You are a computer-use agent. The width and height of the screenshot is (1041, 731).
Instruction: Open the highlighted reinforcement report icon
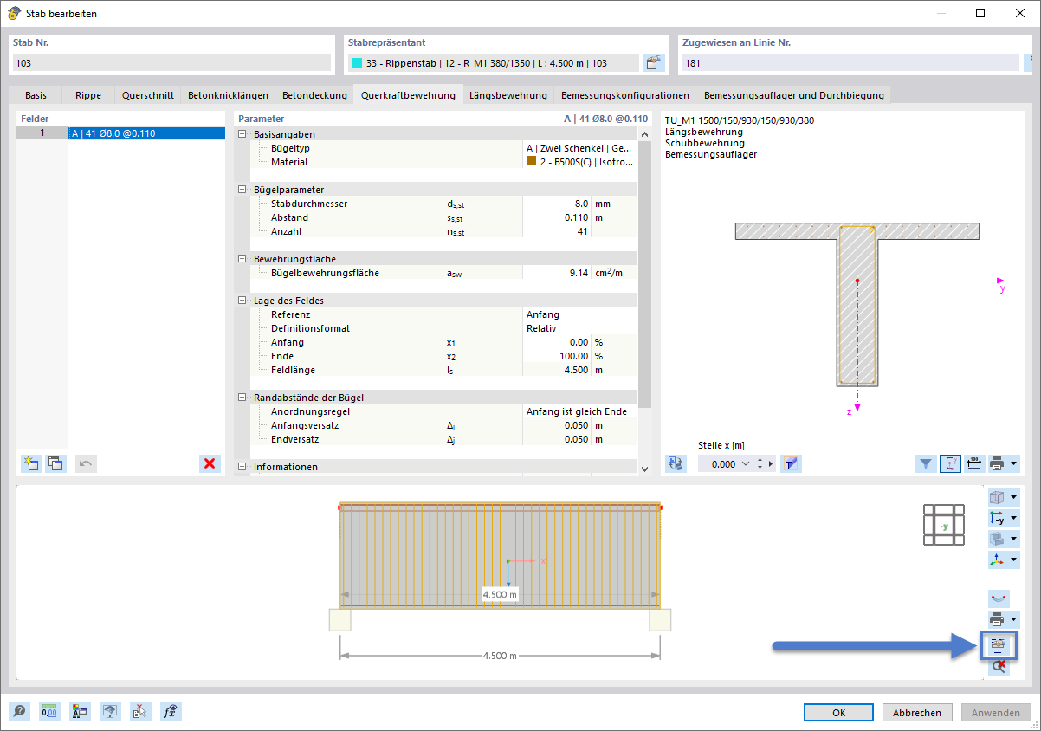point(999,644)
